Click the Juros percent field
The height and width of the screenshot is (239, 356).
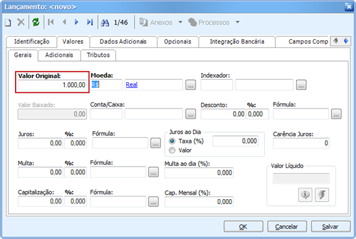76,143
